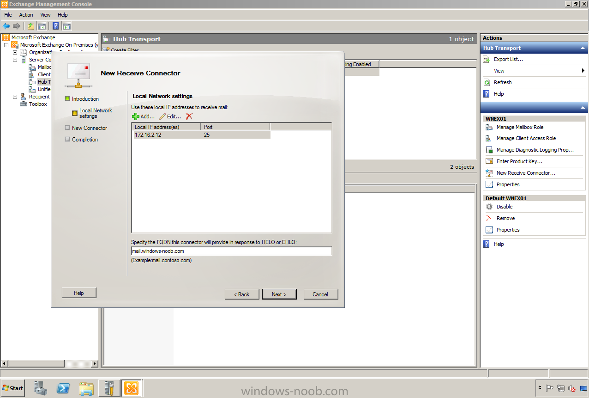The image size is (589, 398).
Task: Click the Back button in wizard
Action: 242,294
